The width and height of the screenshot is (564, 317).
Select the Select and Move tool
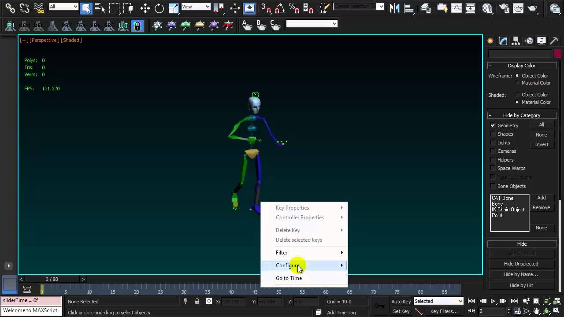pos(145,7)
